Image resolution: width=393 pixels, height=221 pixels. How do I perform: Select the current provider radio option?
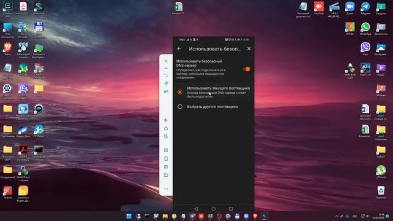(180, 92)
